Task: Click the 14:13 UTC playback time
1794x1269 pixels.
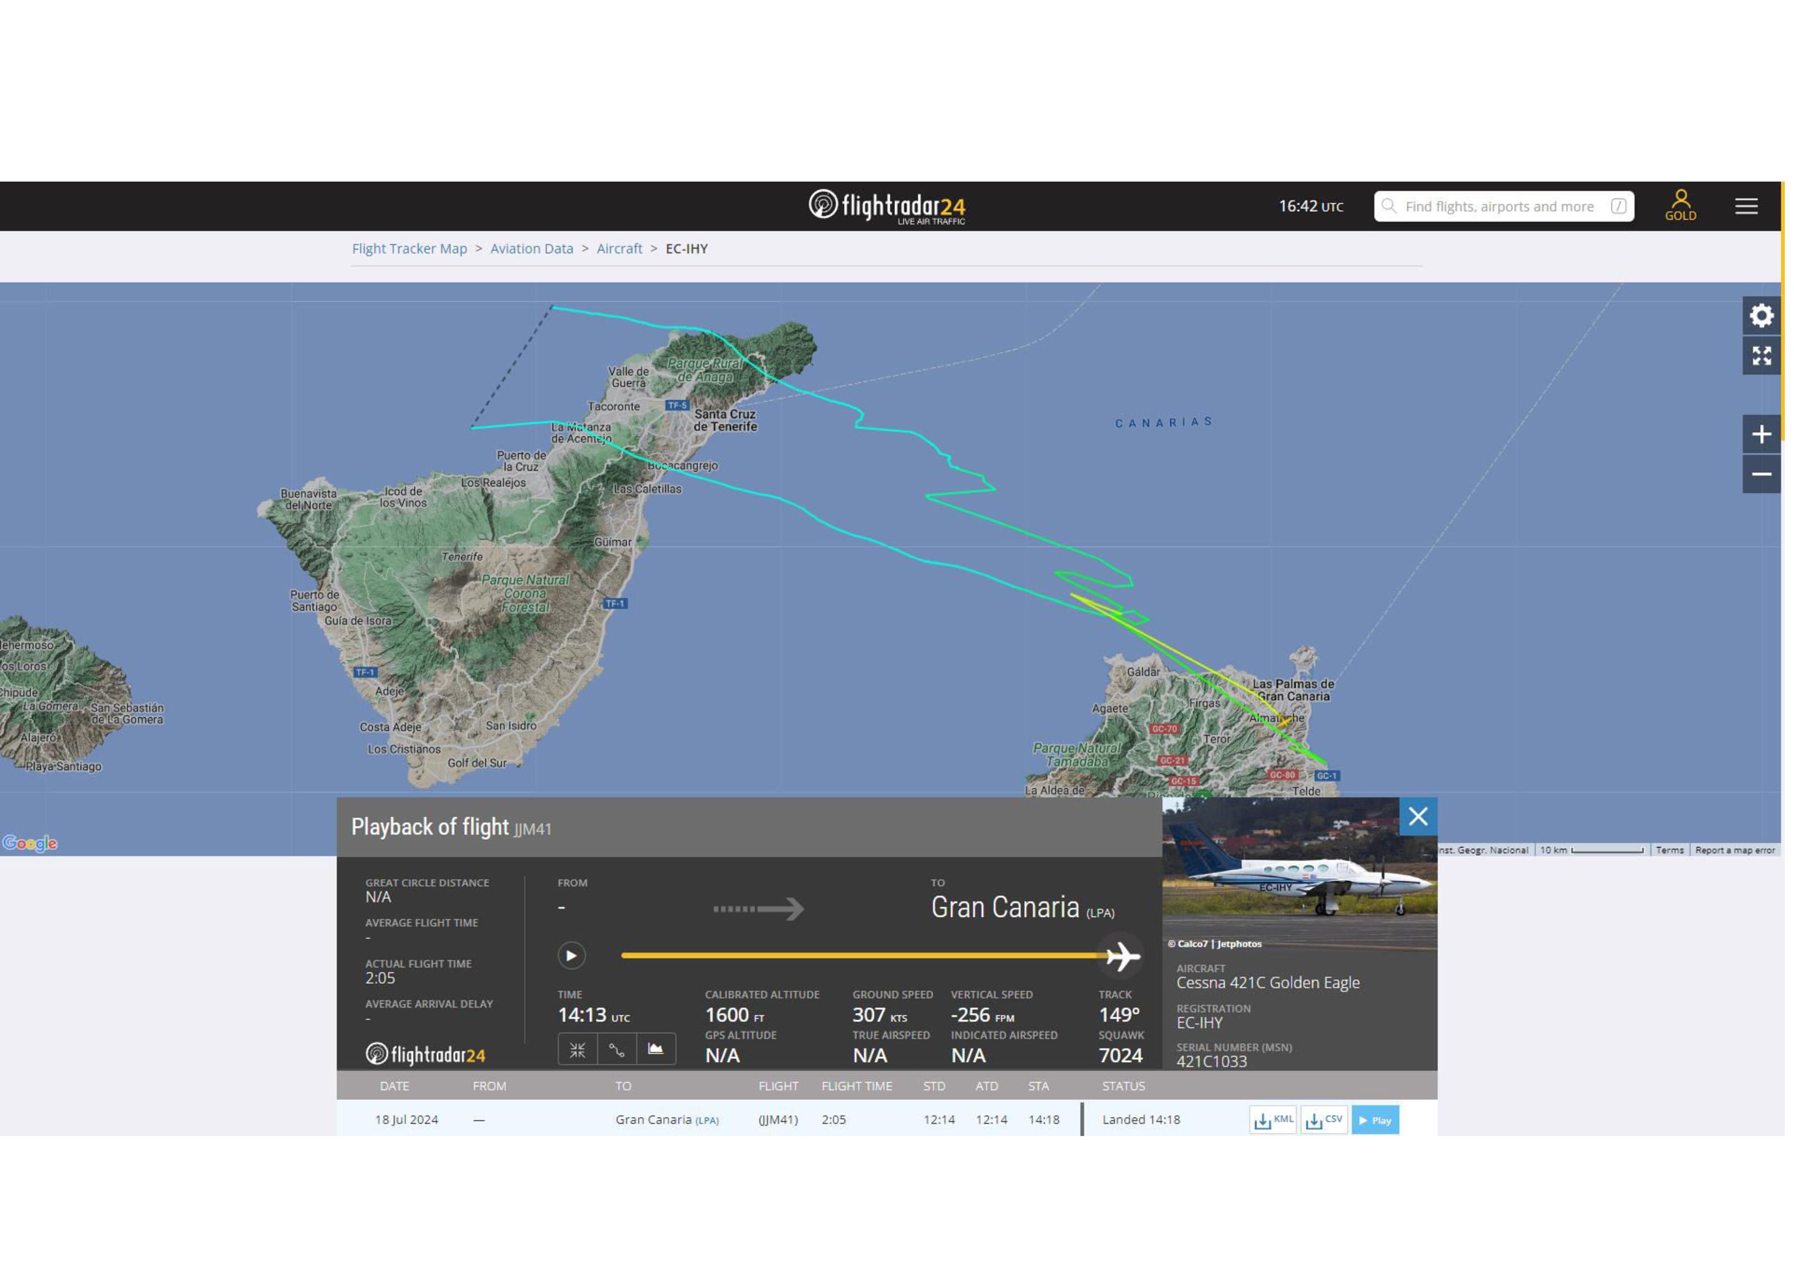Action: (x=594, y=1015)
